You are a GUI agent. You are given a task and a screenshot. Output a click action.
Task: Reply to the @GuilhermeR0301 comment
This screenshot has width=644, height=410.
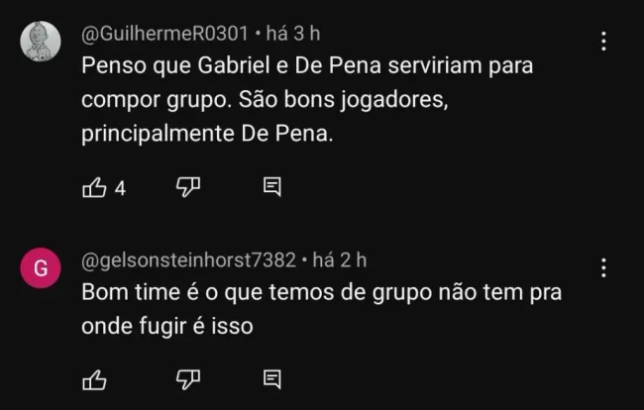pyautogui.click(x=272, y=187)
